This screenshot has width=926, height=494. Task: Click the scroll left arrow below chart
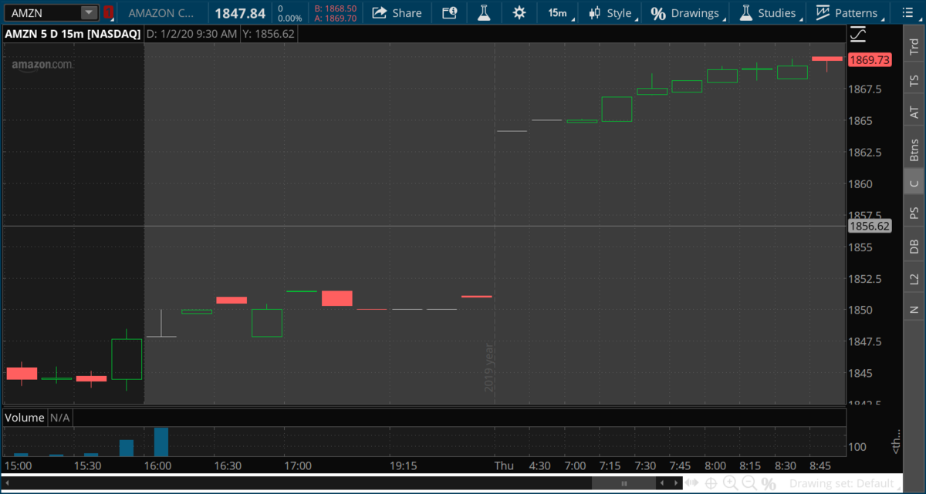661,483
